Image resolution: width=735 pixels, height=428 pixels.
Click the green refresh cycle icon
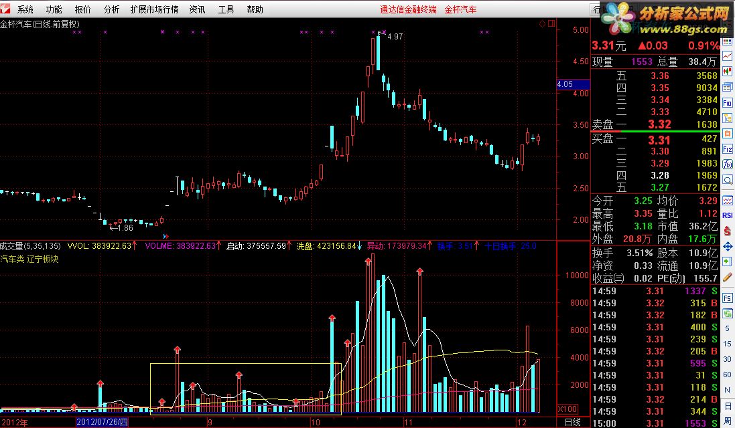tap(728, 313)
